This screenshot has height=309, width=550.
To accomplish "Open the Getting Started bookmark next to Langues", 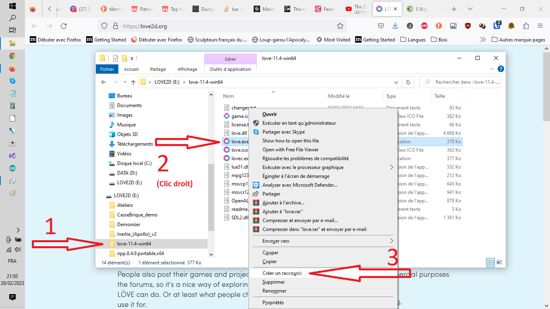I will pos(375,39).
